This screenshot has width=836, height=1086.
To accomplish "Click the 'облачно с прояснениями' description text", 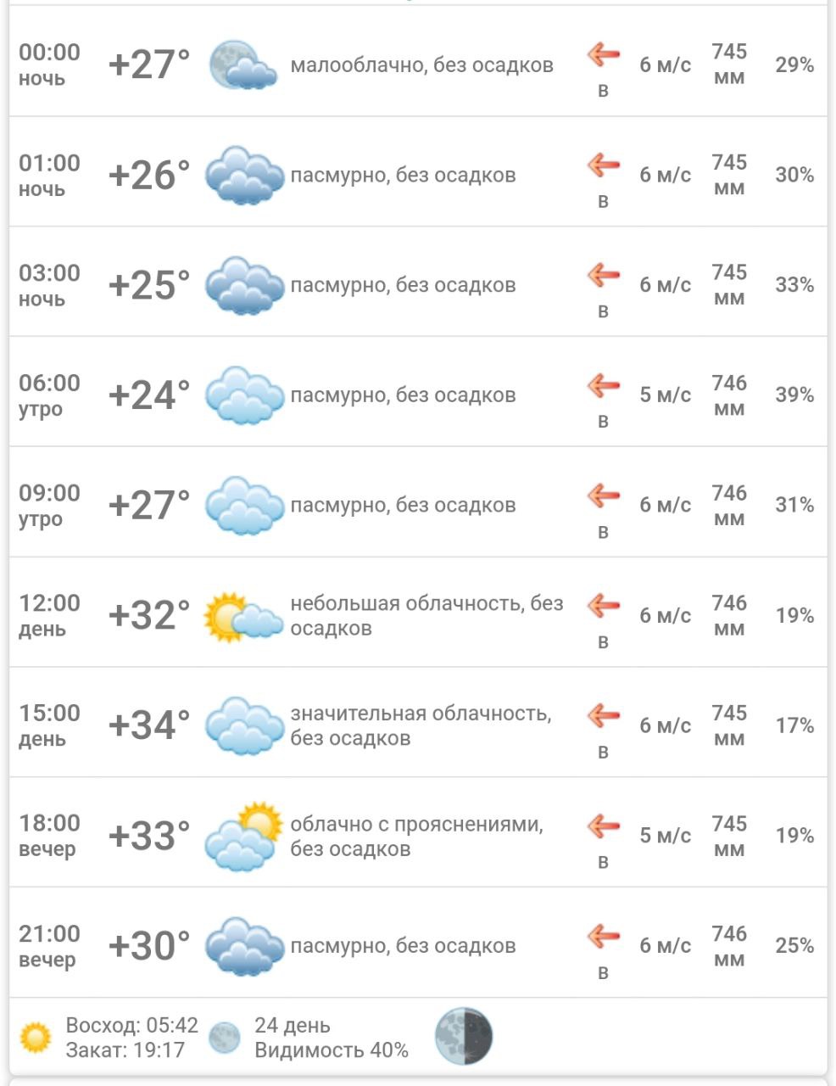I will [x=416, y=824].
